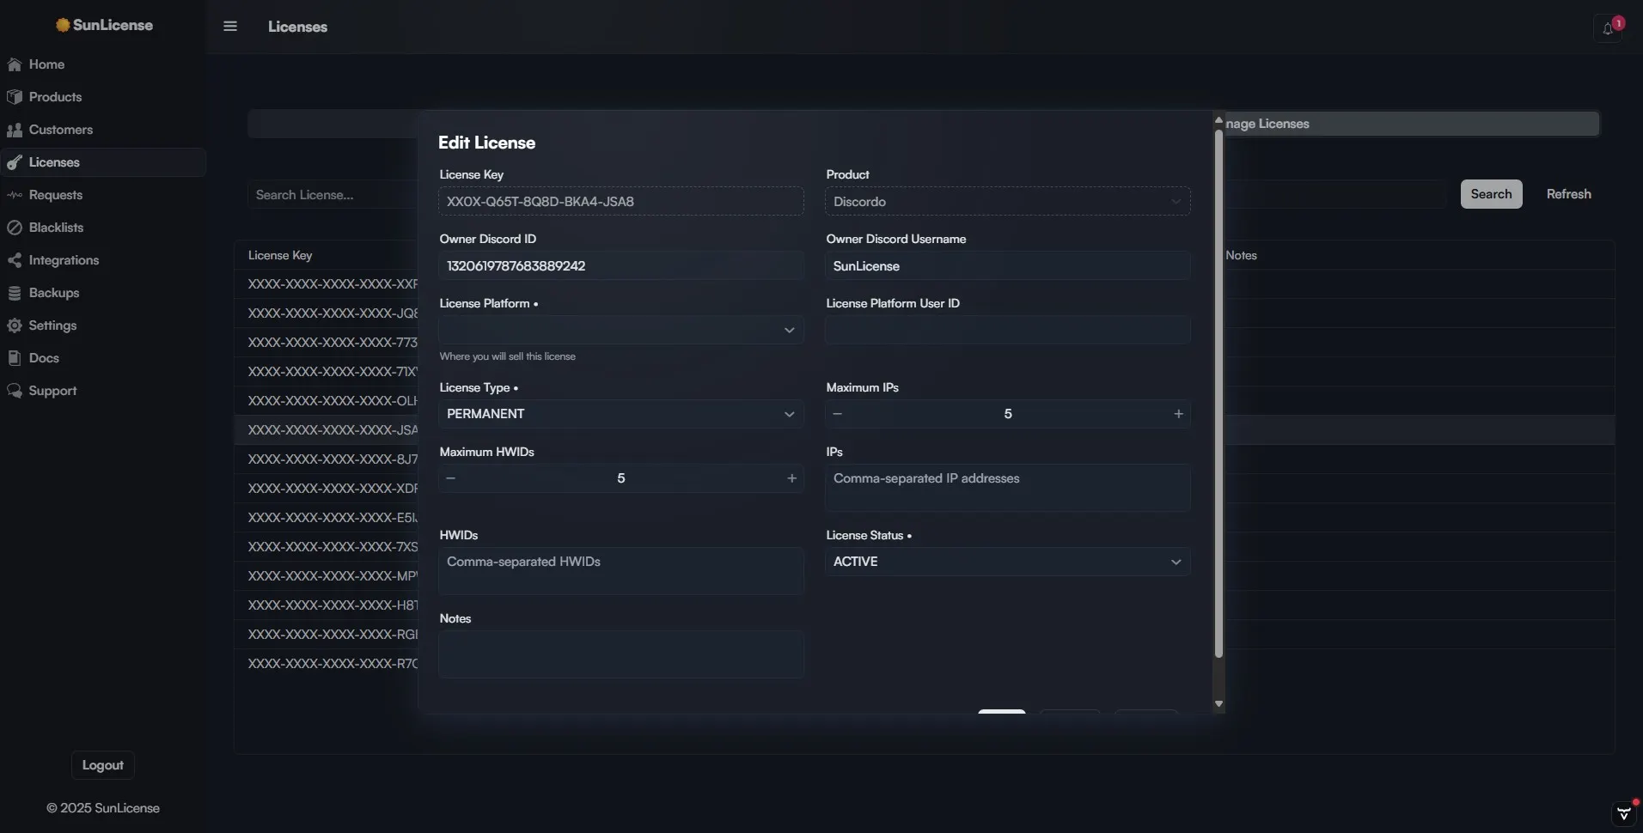Click the dialog scrollbar up arrow
This screenshot has height=833, width=1643.
pyautogui.click(x=1219, y=120)
